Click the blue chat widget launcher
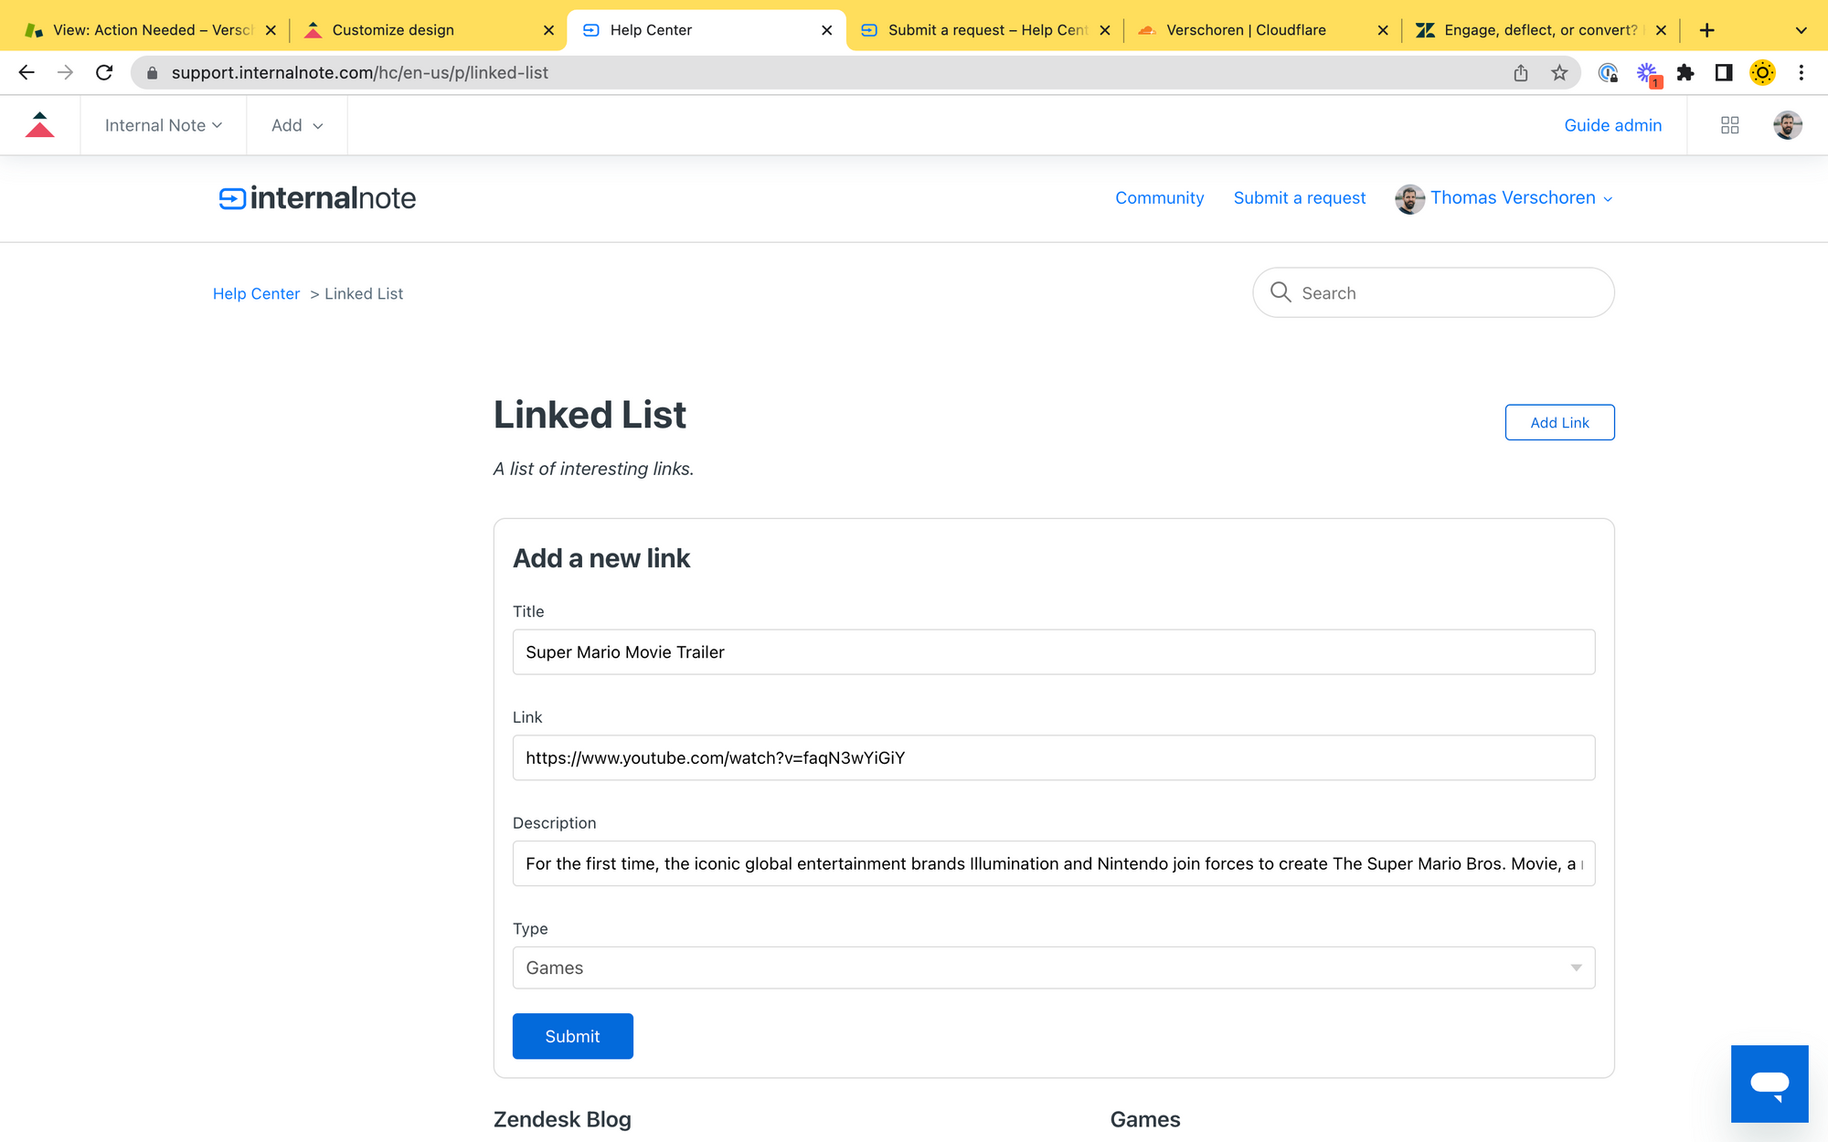 (x=1769, y=1084)
